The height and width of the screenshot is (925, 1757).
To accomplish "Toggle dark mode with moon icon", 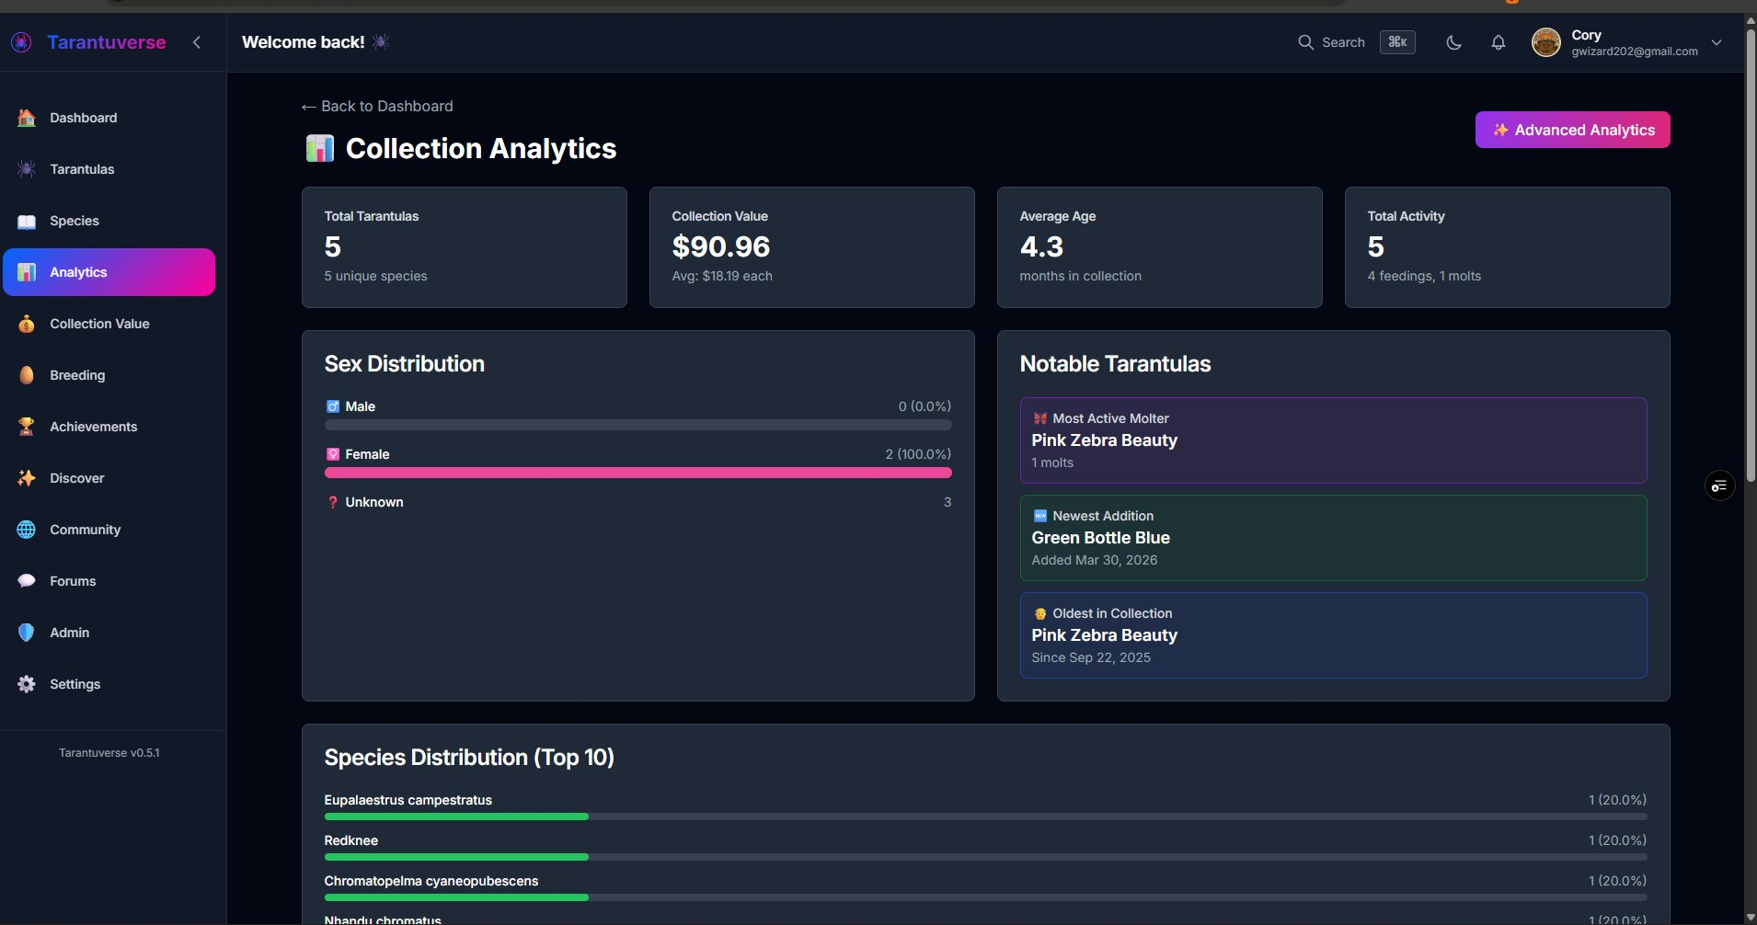I will click(1454, 42).
